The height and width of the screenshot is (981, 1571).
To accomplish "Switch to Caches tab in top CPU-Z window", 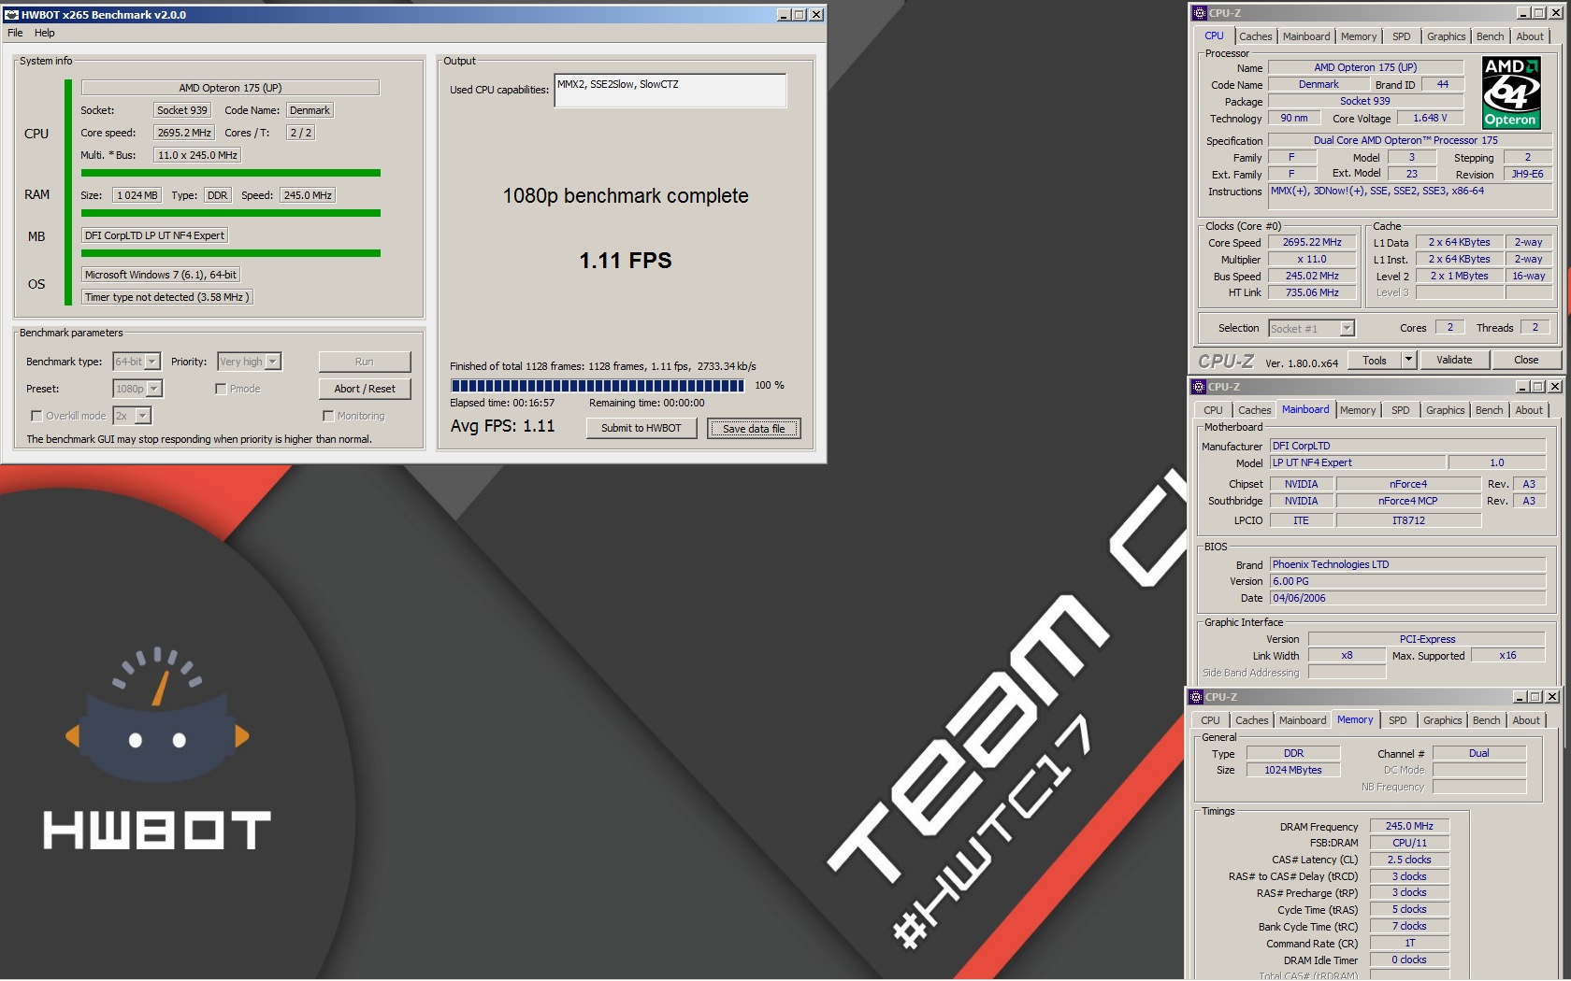I will coord(1256,36).
